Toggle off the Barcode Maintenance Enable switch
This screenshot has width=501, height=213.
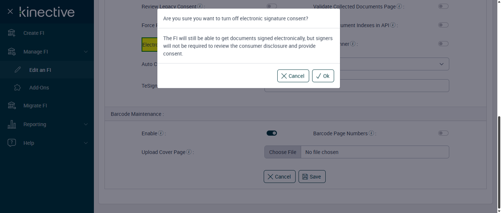272,133
